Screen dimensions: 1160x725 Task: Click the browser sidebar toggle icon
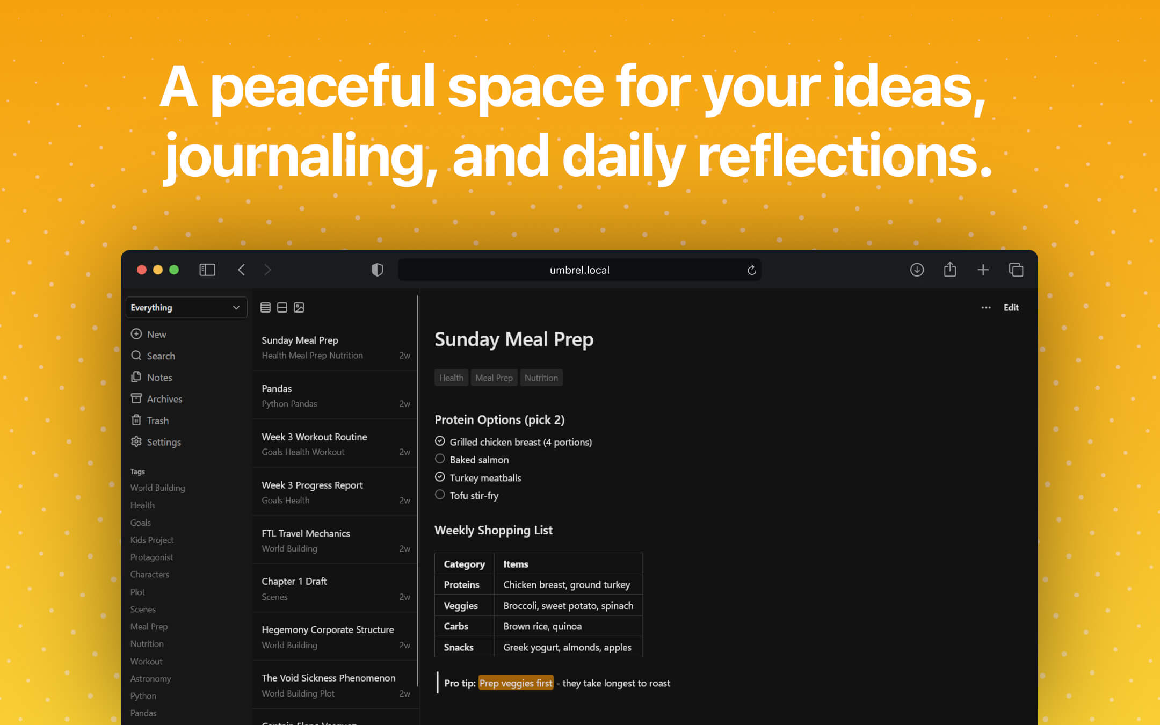[x=207, y=270]
